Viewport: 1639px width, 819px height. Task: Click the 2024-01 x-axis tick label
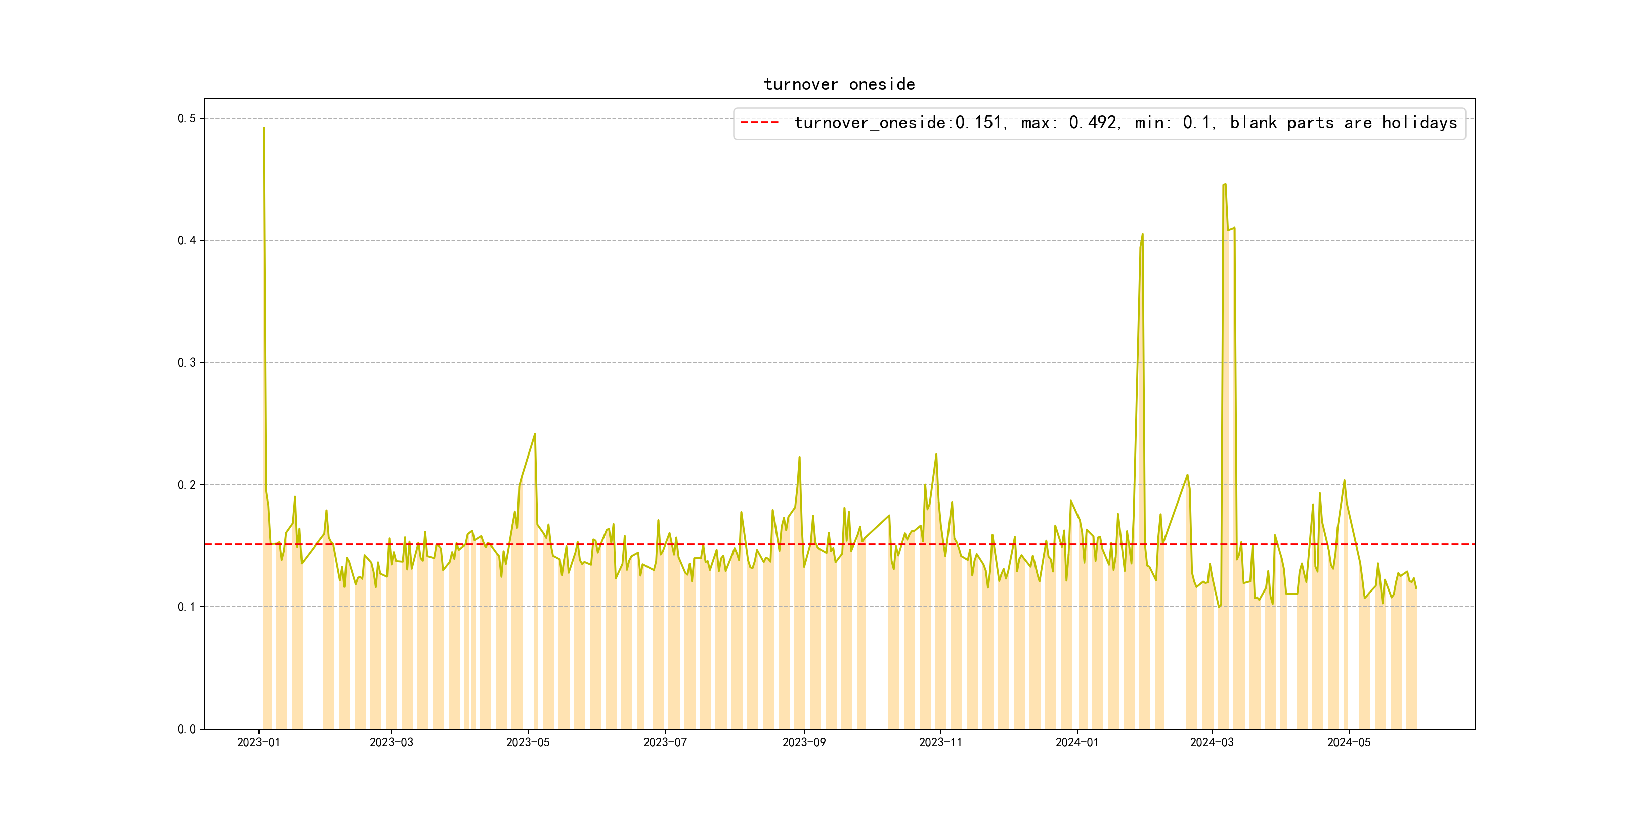(x=1076, y=742)
